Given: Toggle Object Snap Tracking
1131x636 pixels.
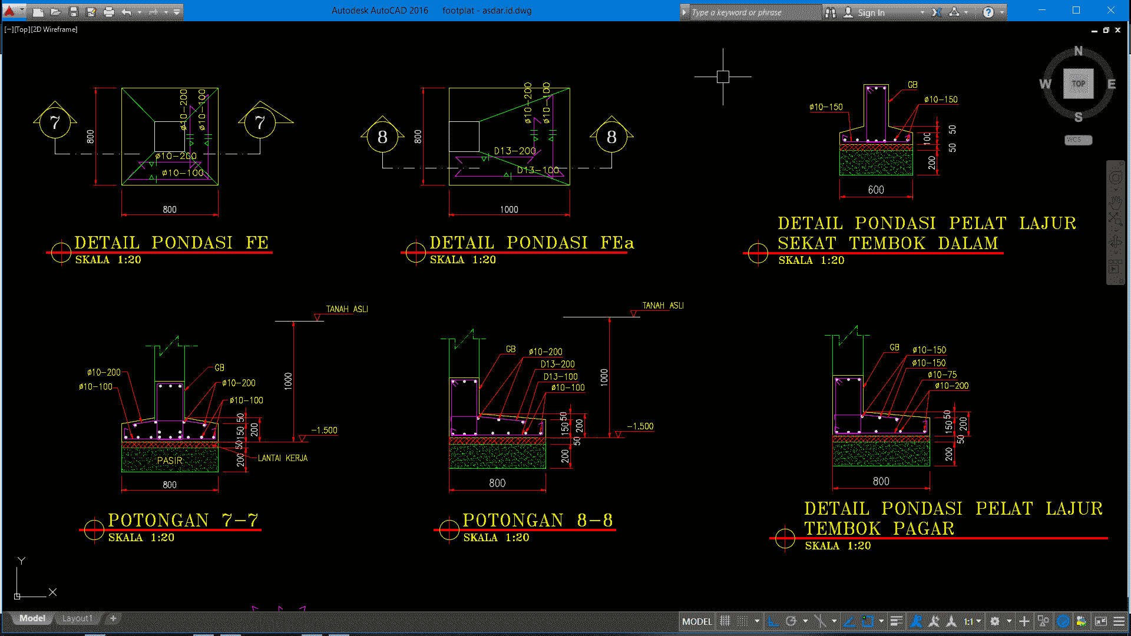Looking at the screenshot, I should coord(849,621).
